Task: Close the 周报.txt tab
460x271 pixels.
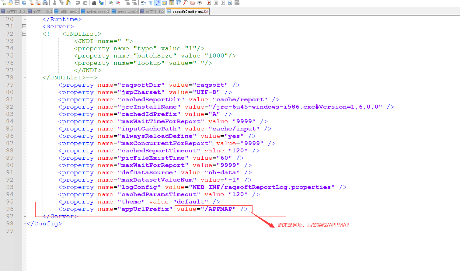Action: point(77,12)
